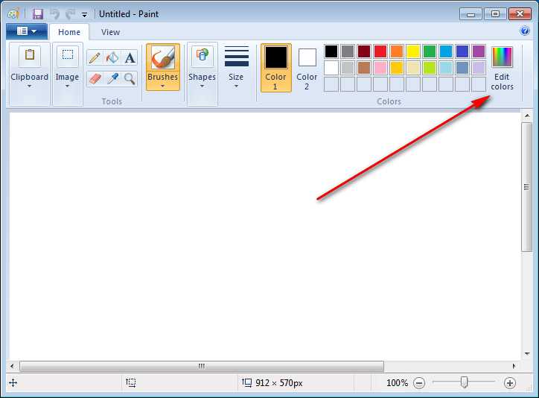Click the horizontal scrollbar thumb
This screenshot has width=539, height=398.
click(201, 367)
